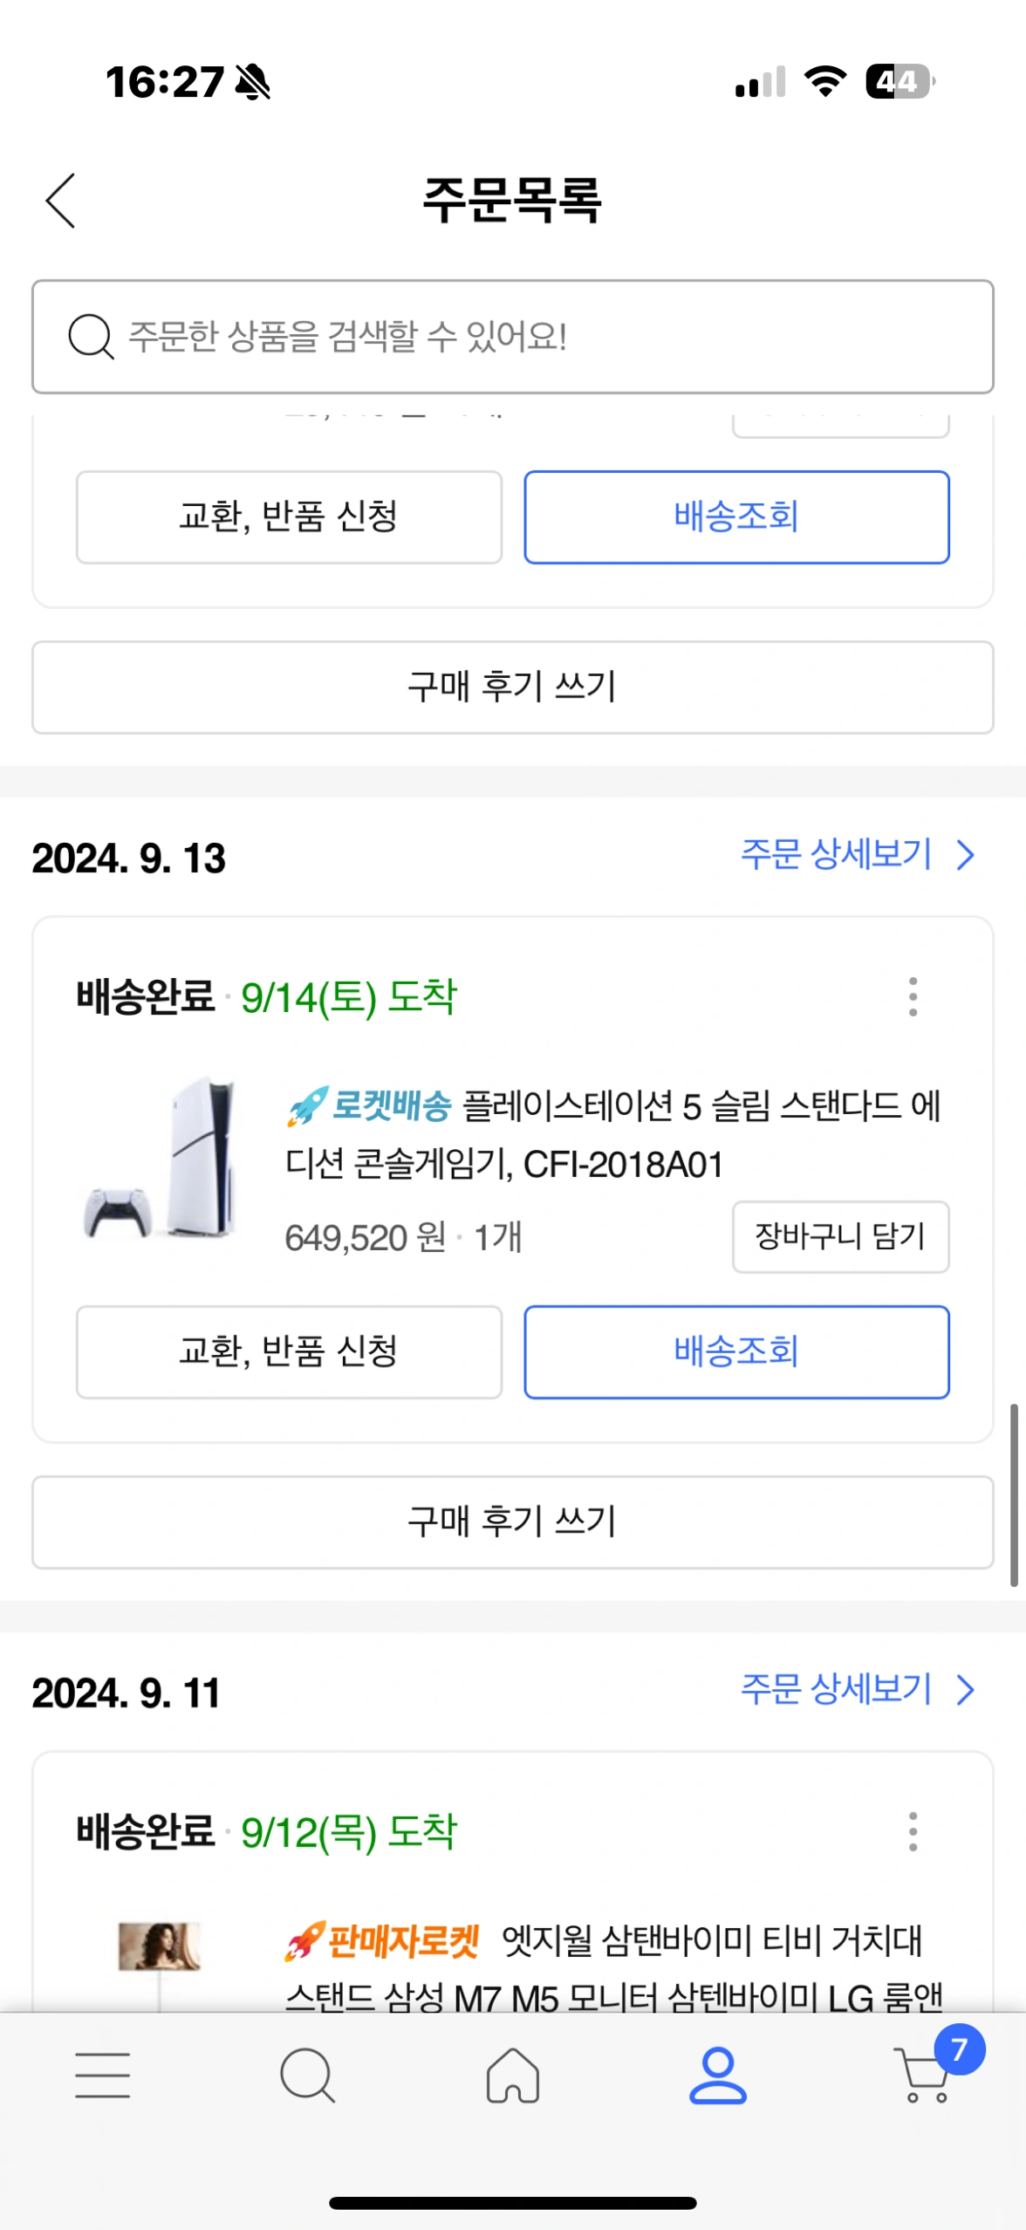This screenshot has height=2230, width=1026.
Task: Tap 구매 후기 쓰기 below PlayStation order
Action: (513, 1522)
